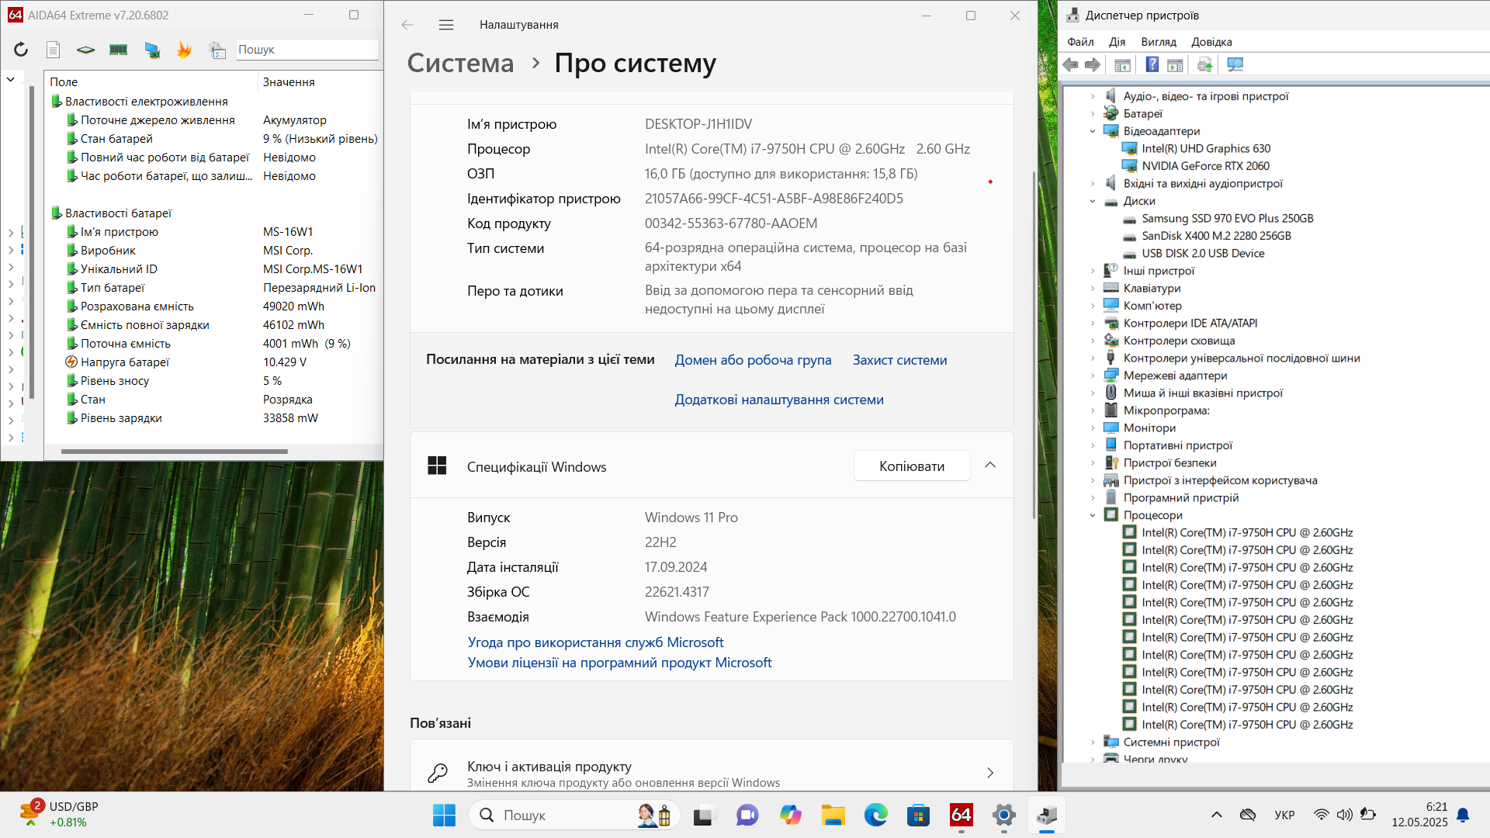Viewport: 1490px width, 838px height.
Task: Click the Поле column header in AIDA64
Action: (151, 81)
